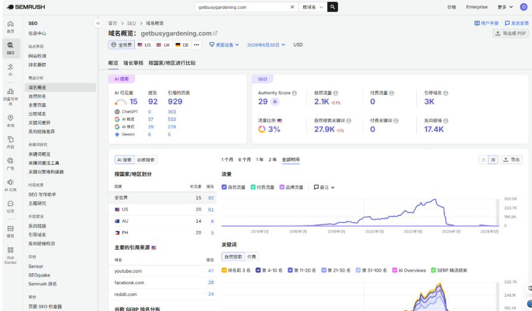Open getbusygardening.com external link icon
The height and width of the screenshot is (311, 532).
tap(215, 33)
